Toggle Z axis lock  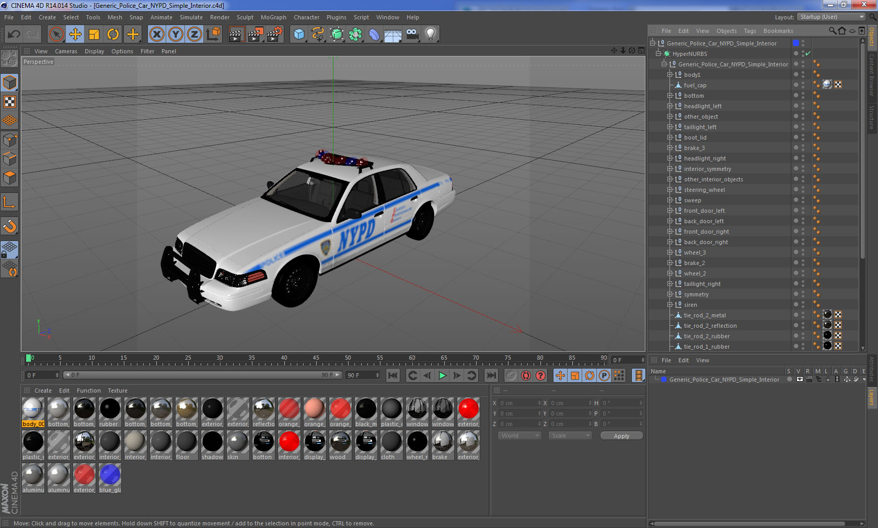(x=194, y=35)
